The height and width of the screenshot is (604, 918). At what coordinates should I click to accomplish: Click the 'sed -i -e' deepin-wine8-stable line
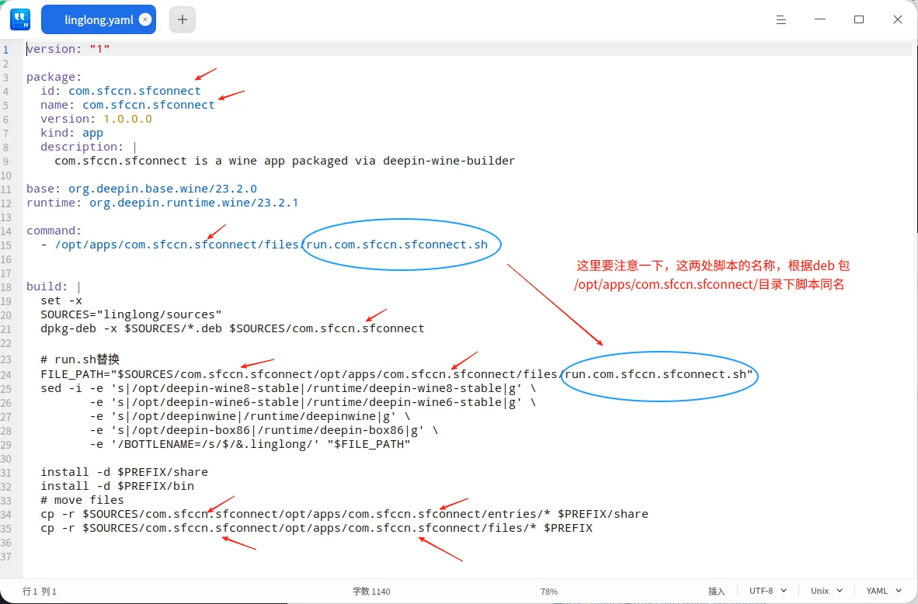point(288,389)
